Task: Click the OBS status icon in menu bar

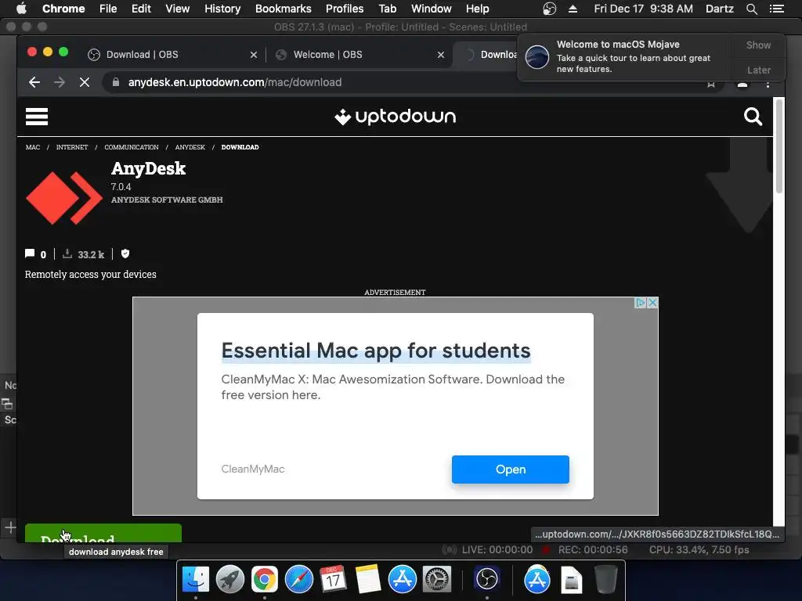Action: [x=549, y=9]
